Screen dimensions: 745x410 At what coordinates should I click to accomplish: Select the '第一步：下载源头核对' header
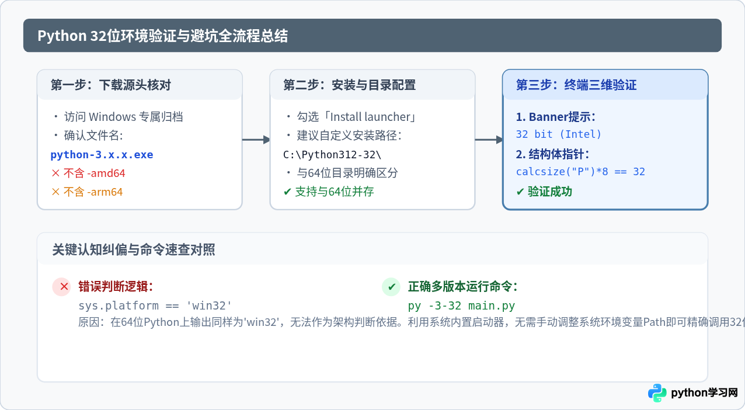[111, 85]
